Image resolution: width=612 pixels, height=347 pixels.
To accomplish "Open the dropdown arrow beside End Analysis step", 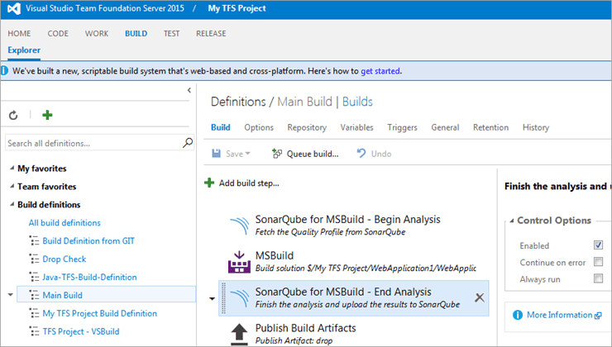I will tap(212, 299).
